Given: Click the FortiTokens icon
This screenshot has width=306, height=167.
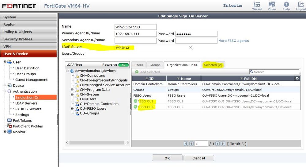Looking at the screenshot, I should point(9,120).
